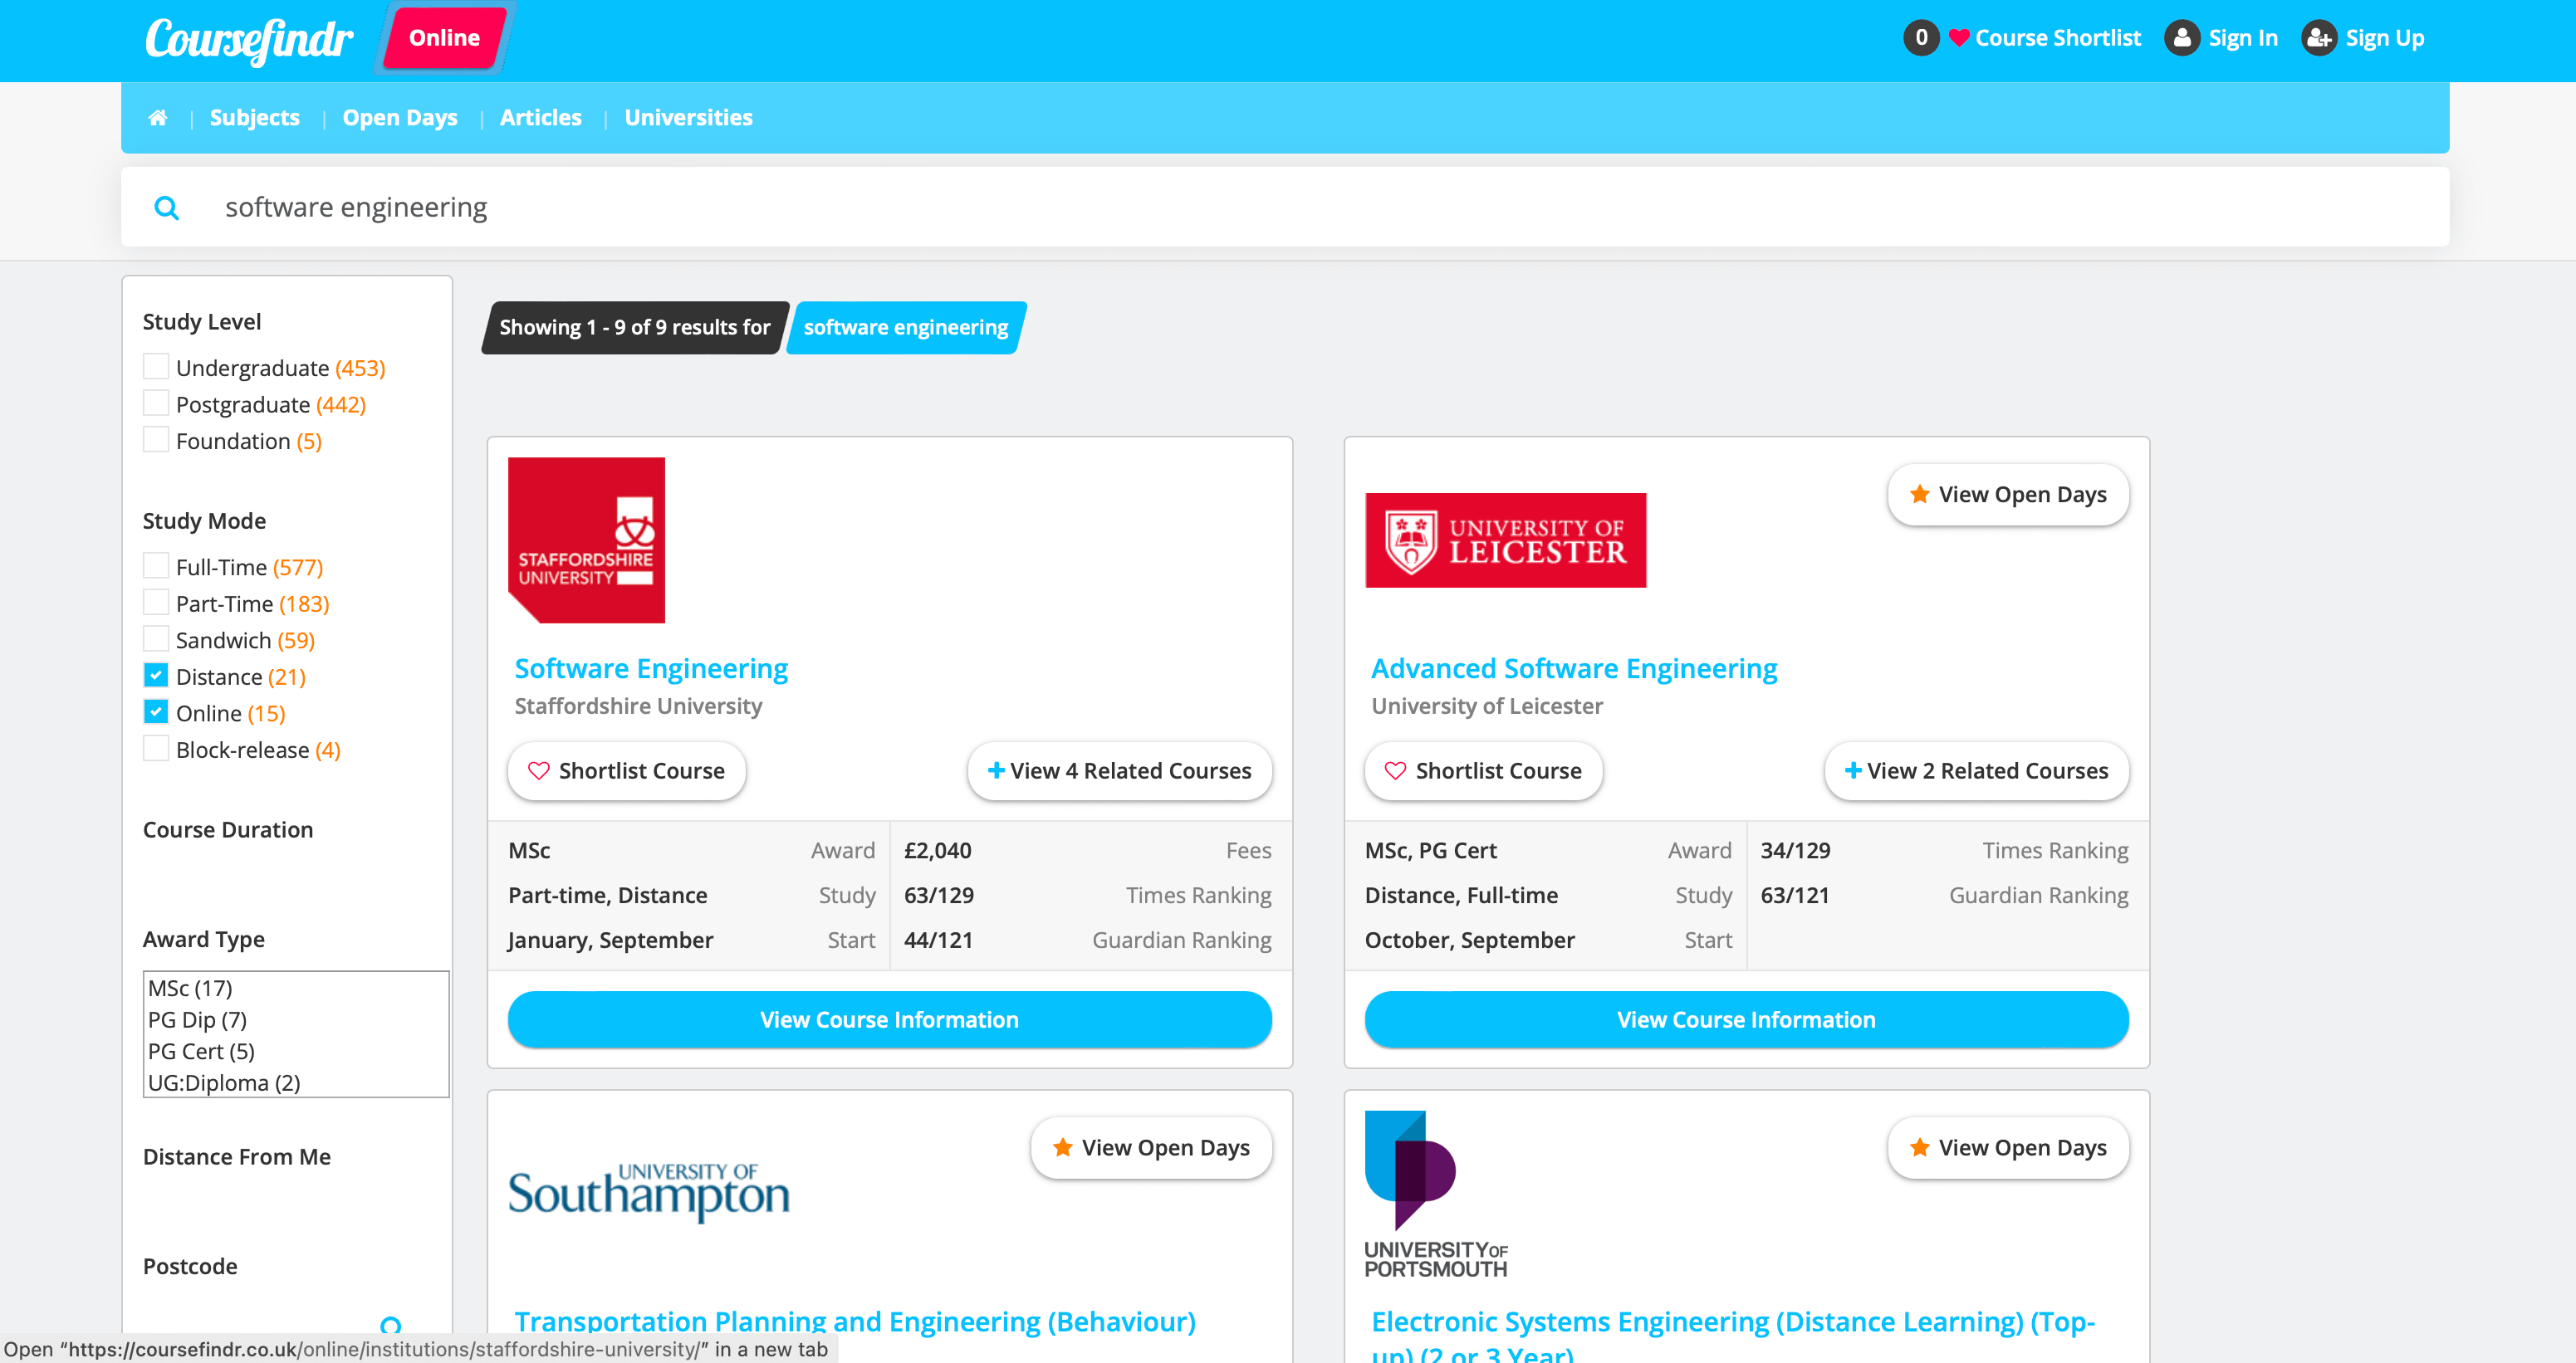Image resolution: width=2576 pixels, height=1363 pixels.
Task: Click the University of Southampton logo
Action: [649, 1191]
